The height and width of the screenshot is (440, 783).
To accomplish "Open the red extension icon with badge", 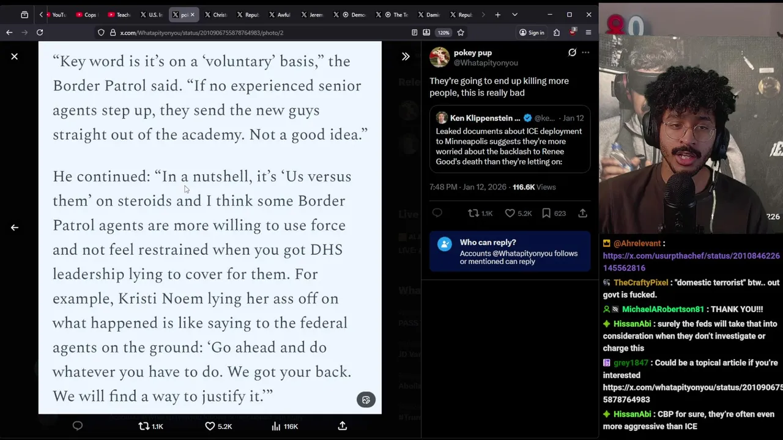I will click(x=573, y=32).
